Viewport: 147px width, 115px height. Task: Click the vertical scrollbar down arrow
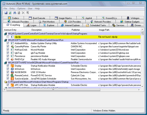coord(142,87)
